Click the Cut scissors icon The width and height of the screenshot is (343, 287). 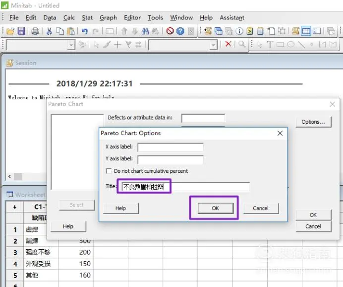coord(49,31)
